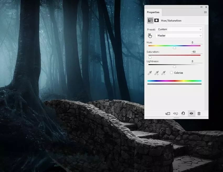Viewport: 223px width, 172px height.
Task: Click the upper rainbow color bar
Action: click(174, 81)
